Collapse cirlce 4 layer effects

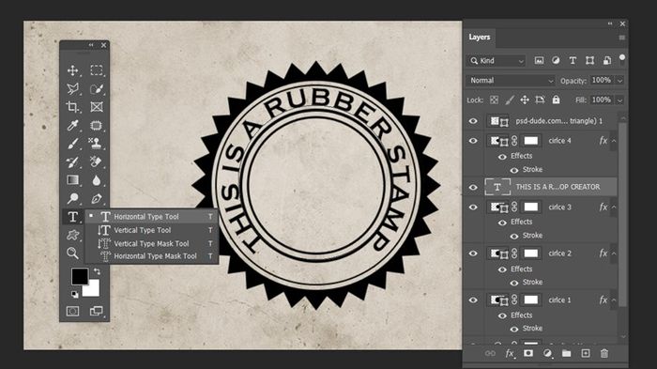pyautogui.click(x=614, y=141)
